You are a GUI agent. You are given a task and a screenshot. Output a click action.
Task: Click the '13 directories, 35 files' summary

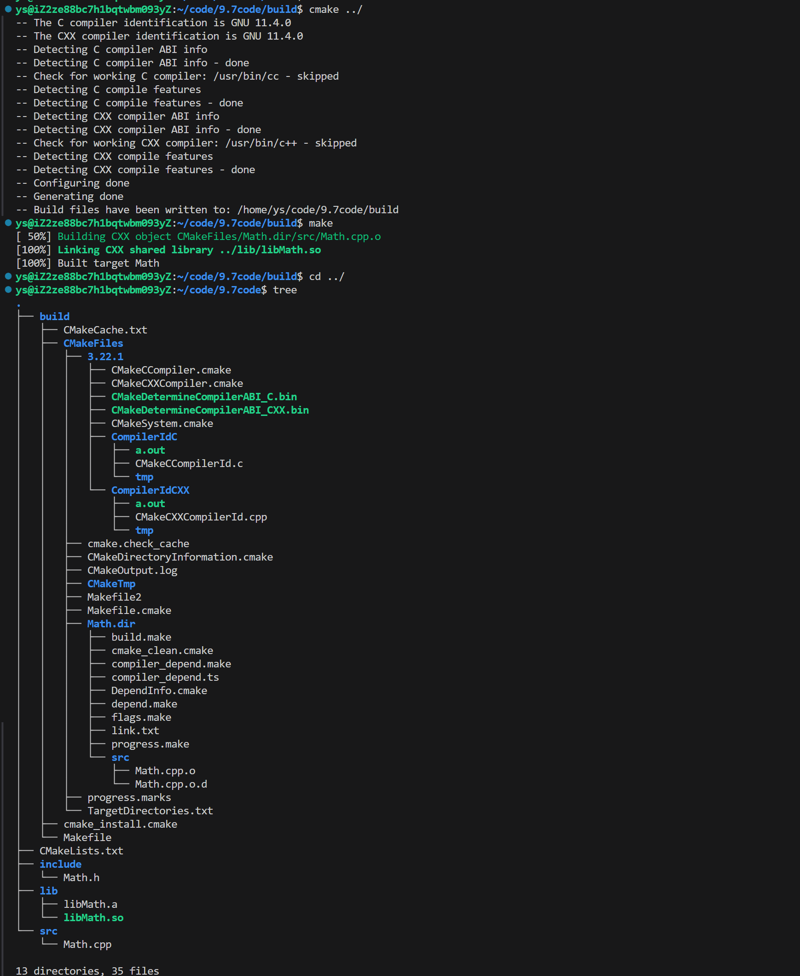click(x=87, y=971)
